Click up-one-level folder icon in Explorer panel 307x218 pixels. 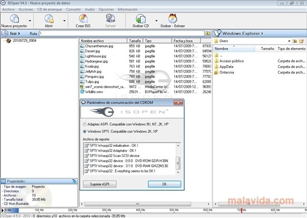[x=295, y=41]
